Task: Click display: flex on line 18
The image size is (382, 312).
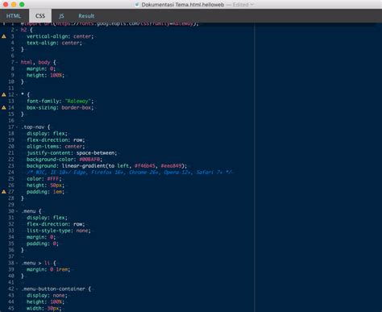Action: [47, 134]
